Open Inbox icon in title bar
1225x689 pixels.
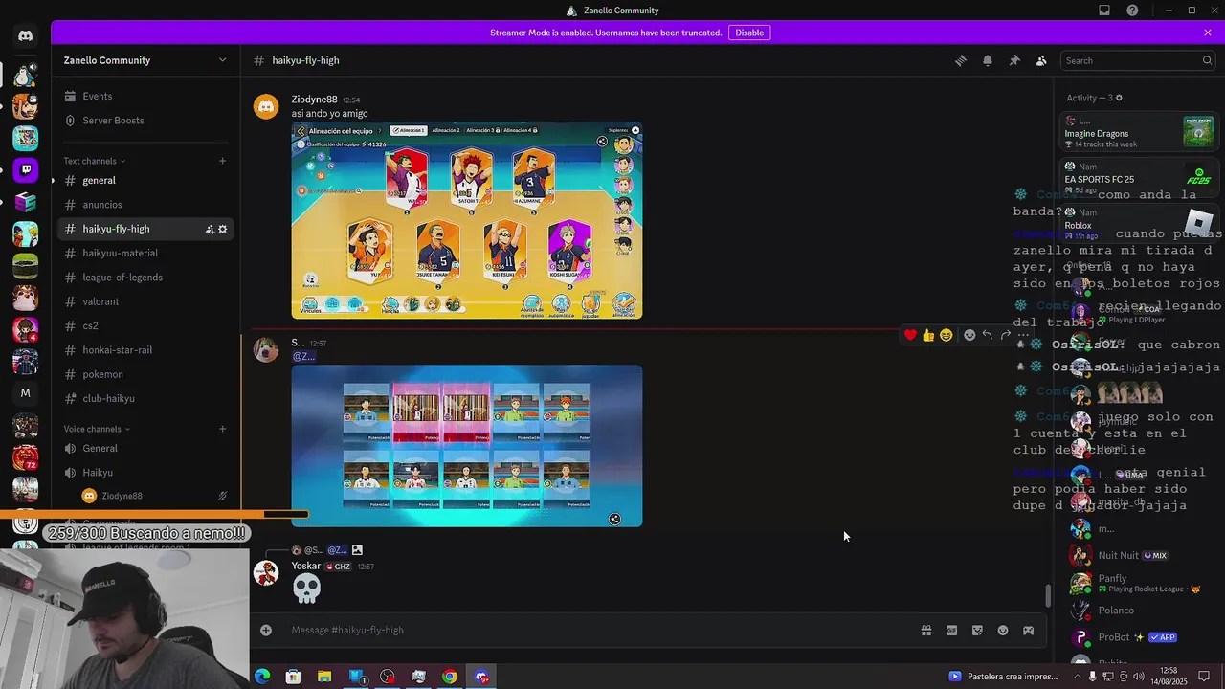[1104, 11]
